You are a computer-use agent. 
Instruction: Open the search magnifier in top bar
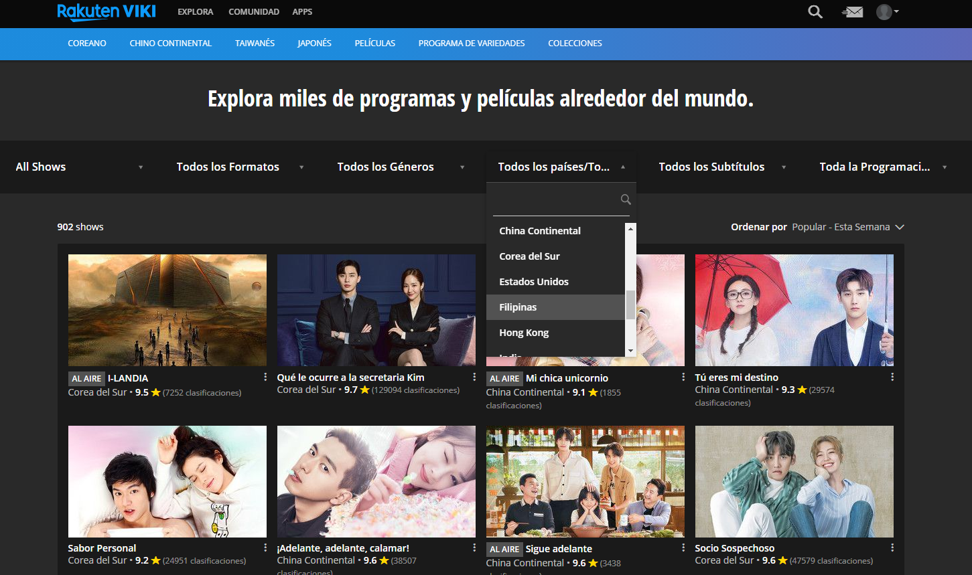click(815, 12)
